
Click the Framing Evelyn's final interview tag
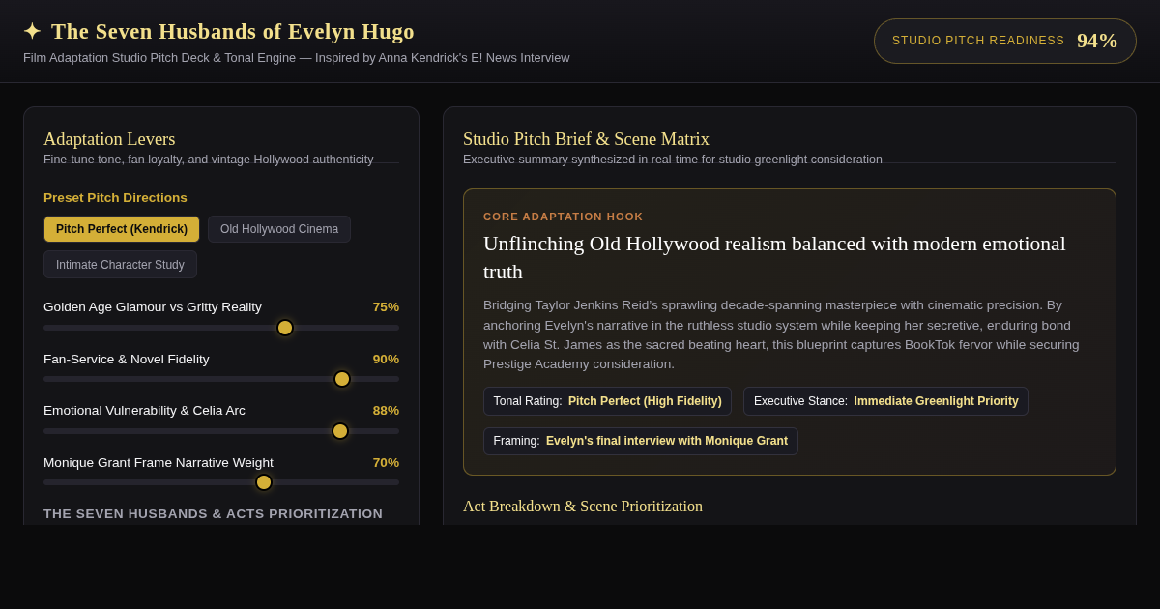(641, 441)
